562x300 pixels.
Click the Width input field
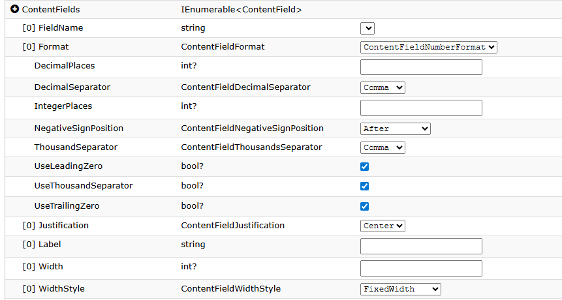tap(421, 268)
